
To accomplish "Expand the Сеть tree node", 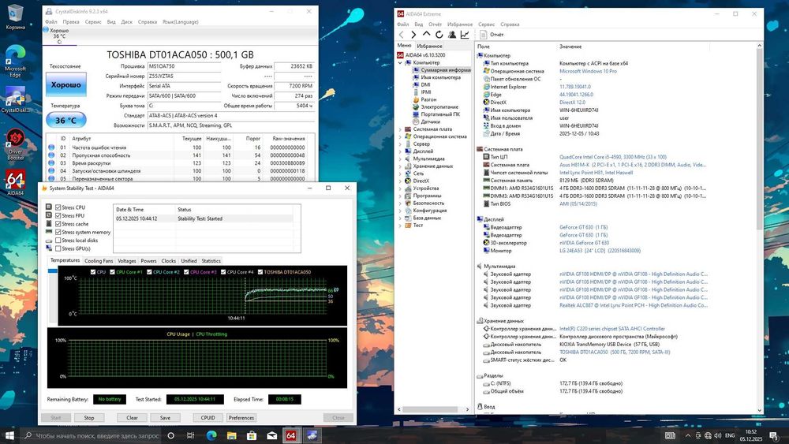I will [x=401, y=173].
